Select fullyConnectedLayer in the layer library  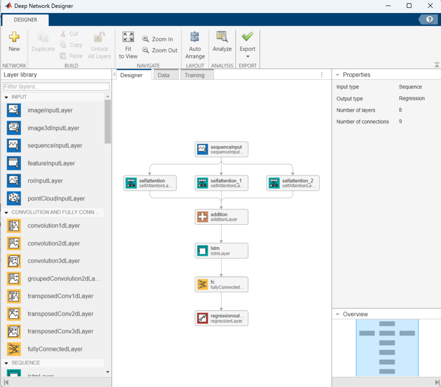point(55,349)
